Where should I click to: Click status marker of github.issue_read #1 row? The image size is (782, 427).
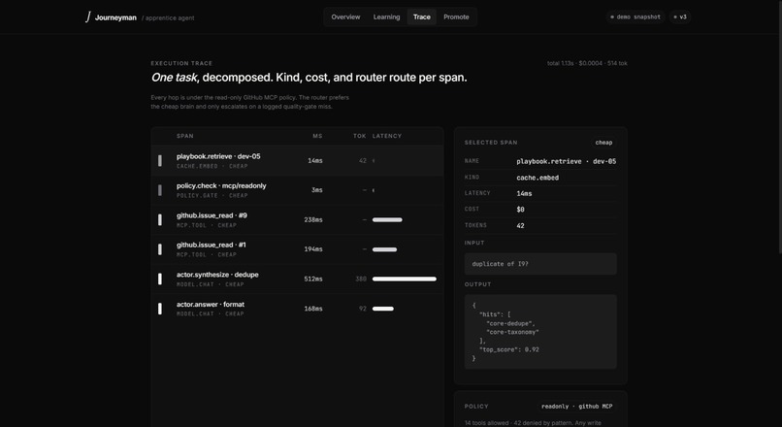pyautogui.click(x=159, y=249)
